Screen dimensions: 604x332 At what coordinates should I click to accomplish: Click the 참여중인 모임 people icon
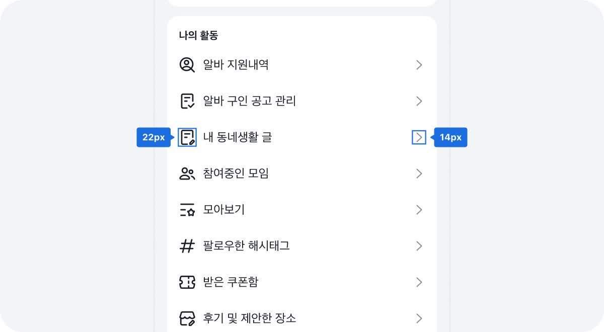coord(187,174)
